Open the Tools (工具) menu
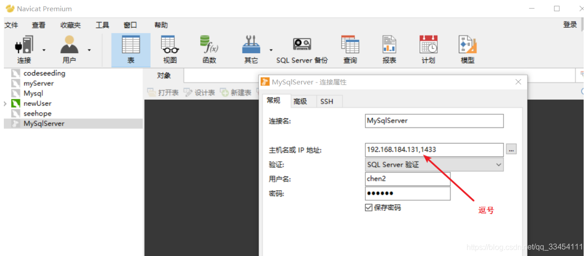The height and width of the screenshot is (256, 587). tap(102, 25)
